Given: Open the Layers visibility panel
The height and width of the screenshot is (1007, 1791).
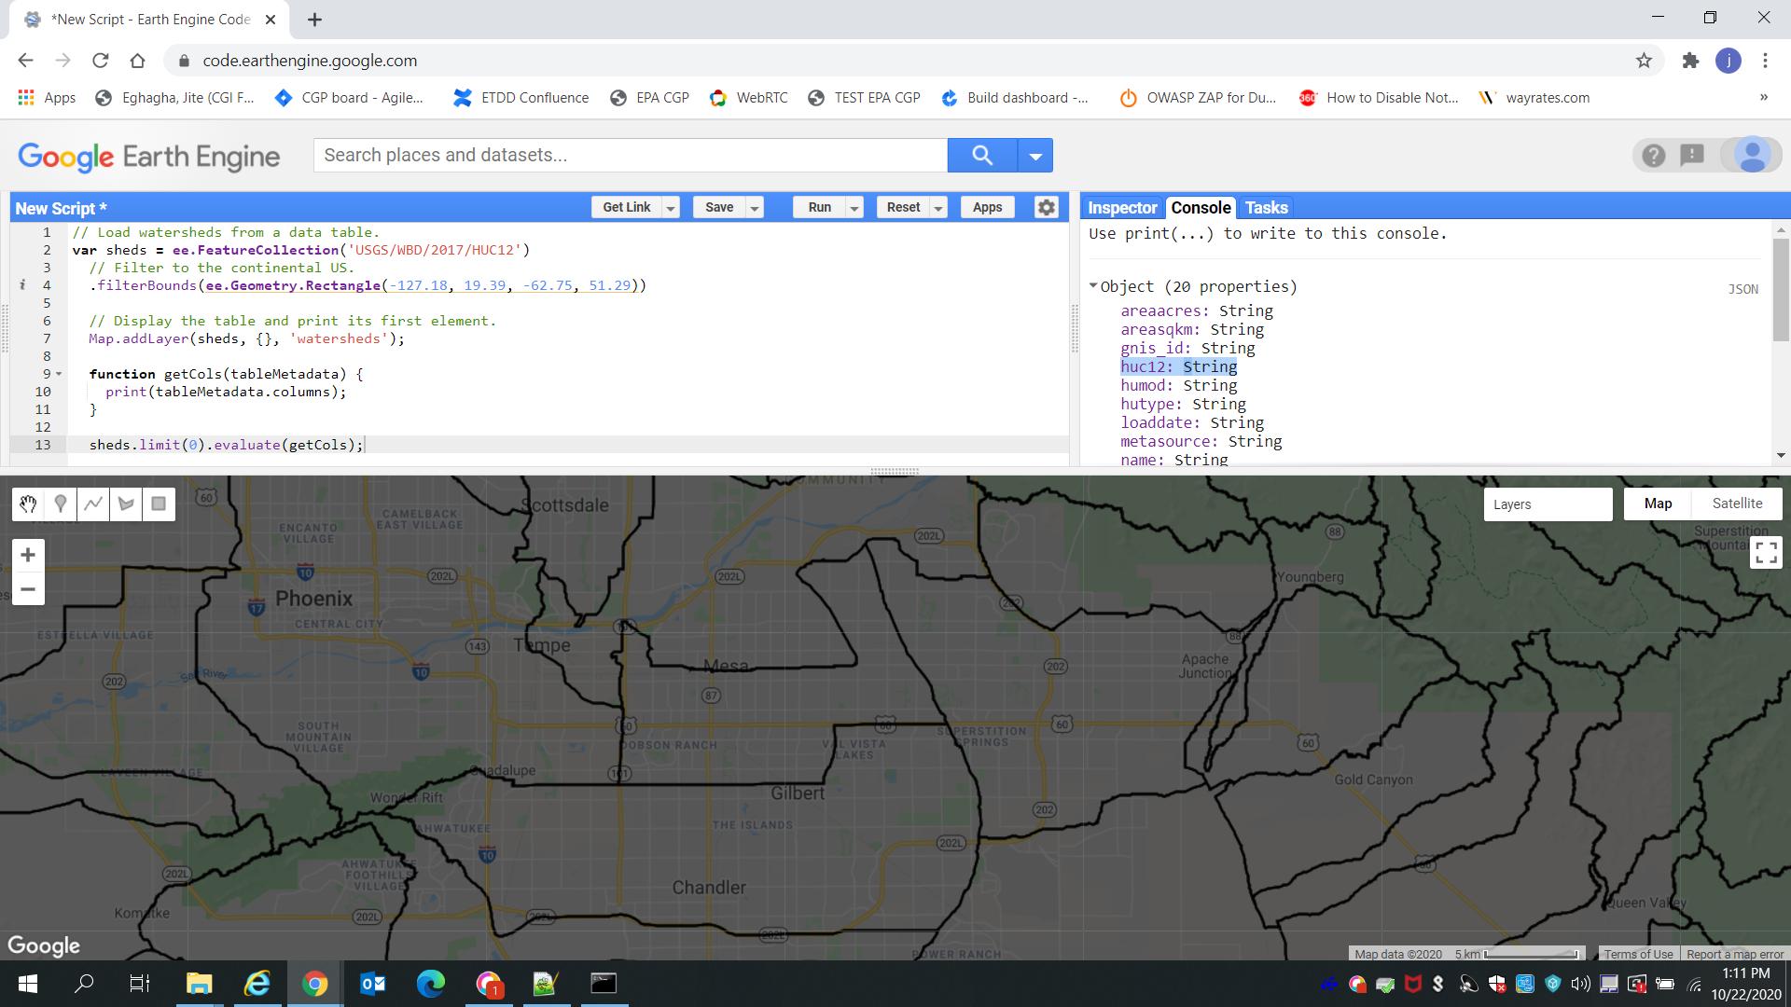Looking at the screenshot, I should (x=1548, y=504).
